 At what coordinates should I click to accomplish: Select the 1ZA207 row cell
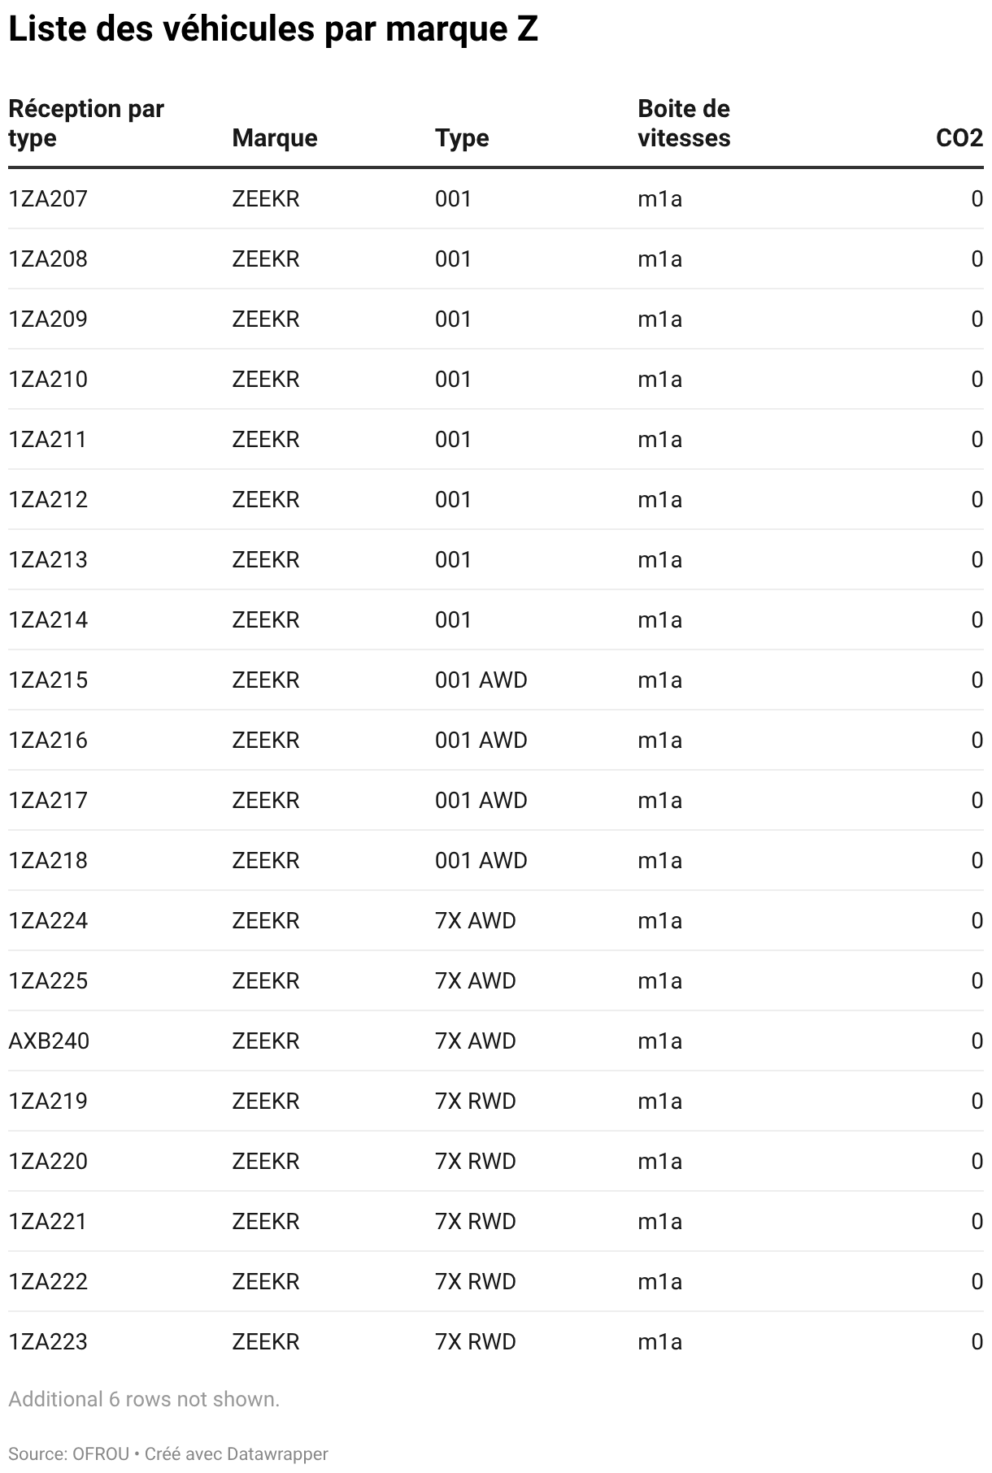(x=48, y=199)
